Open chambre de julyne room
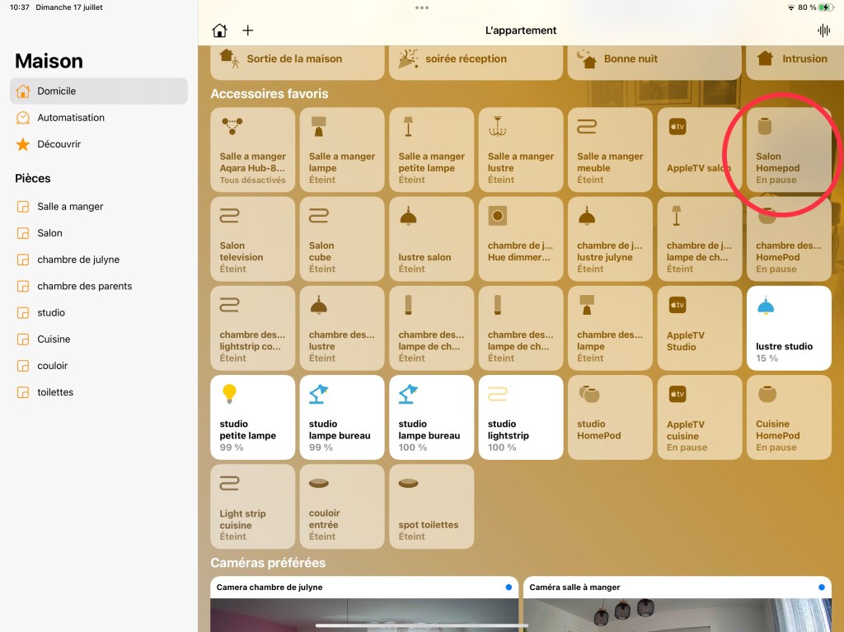 point(78,260)
